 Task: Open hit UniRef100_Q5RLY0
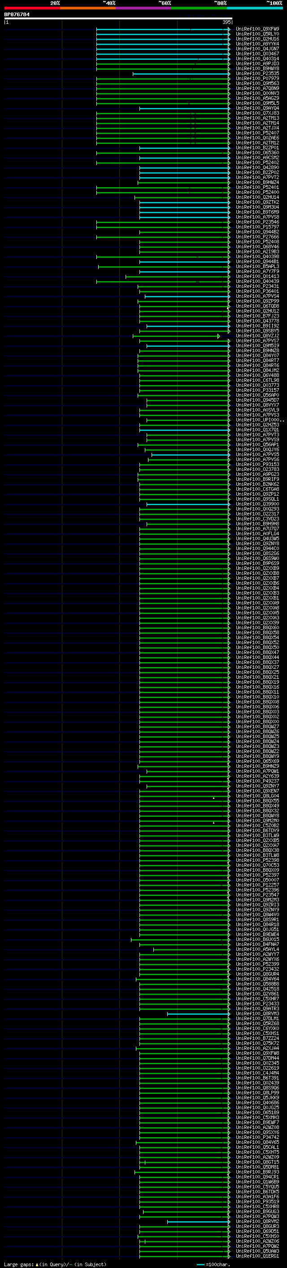257,34
